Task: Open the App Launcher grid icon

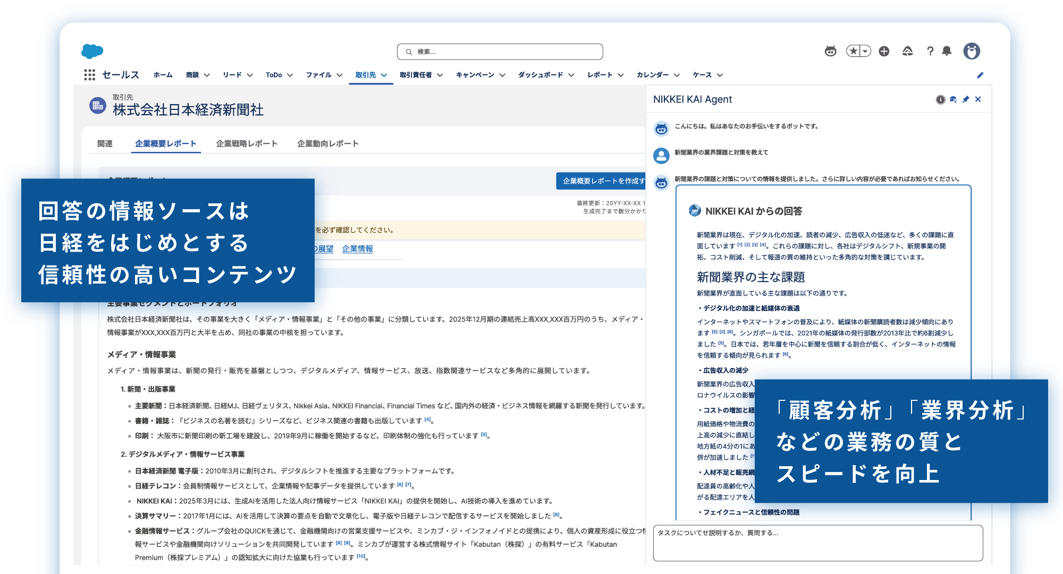Action: [89, 75]
